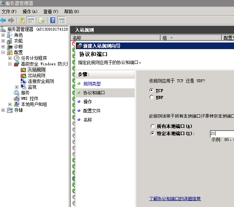Go to 规则类型 wizard step link
The image size is (234, 207).
pyautogui.click(x=92, y=84)
